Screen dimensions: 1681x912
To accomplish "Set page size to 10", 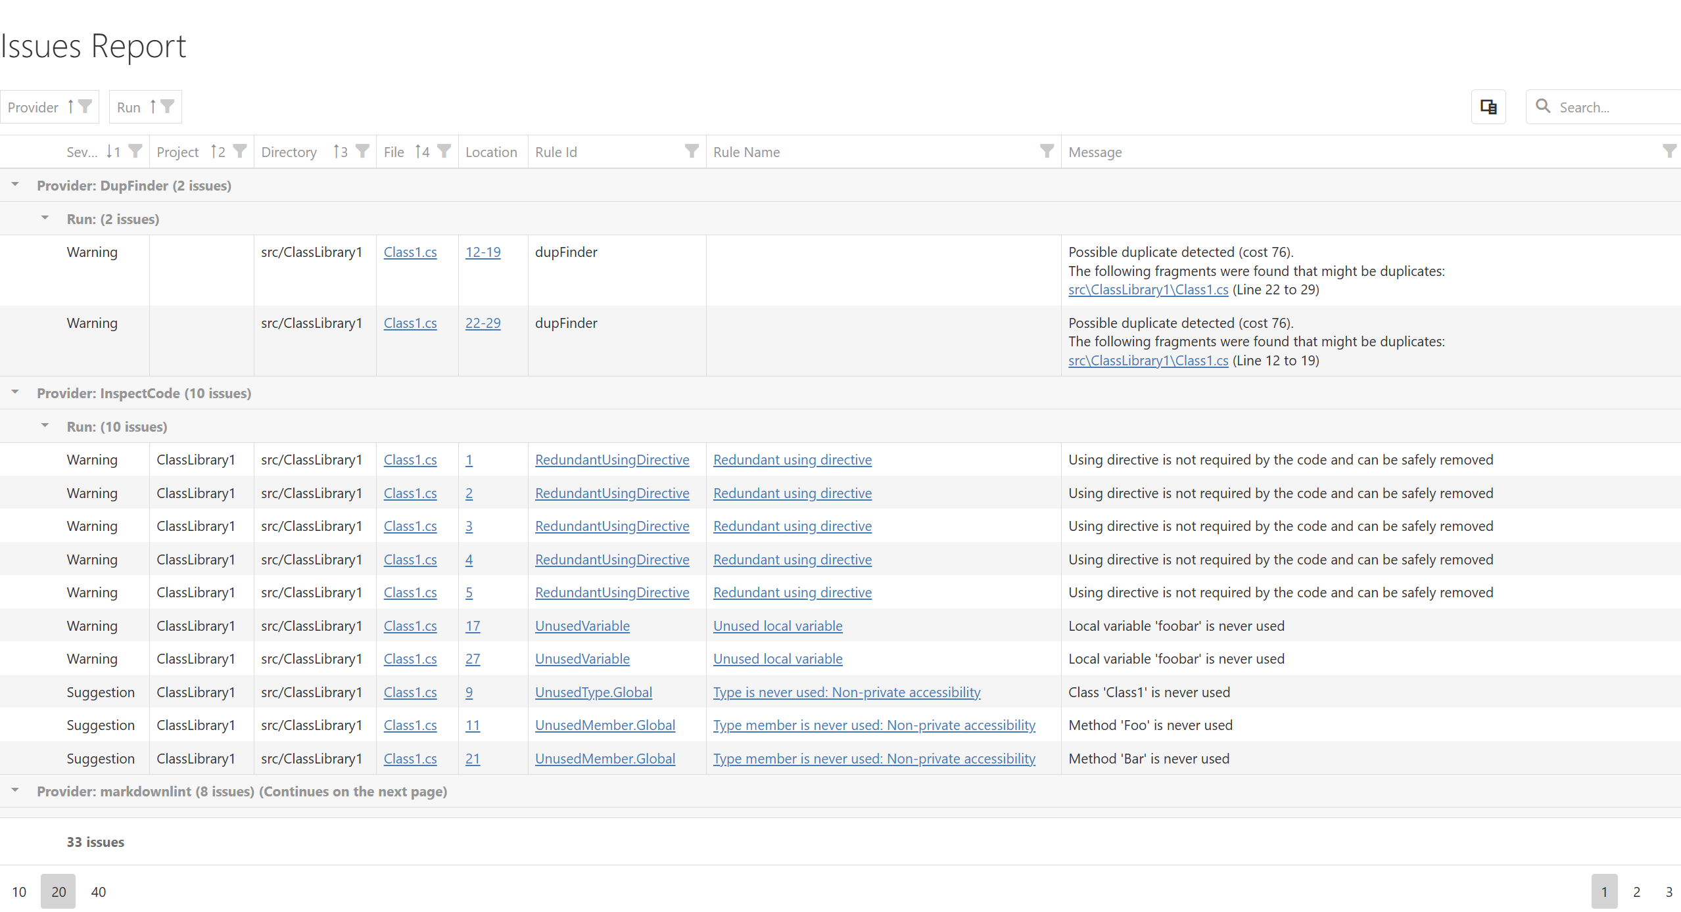I will pos(19,892).
